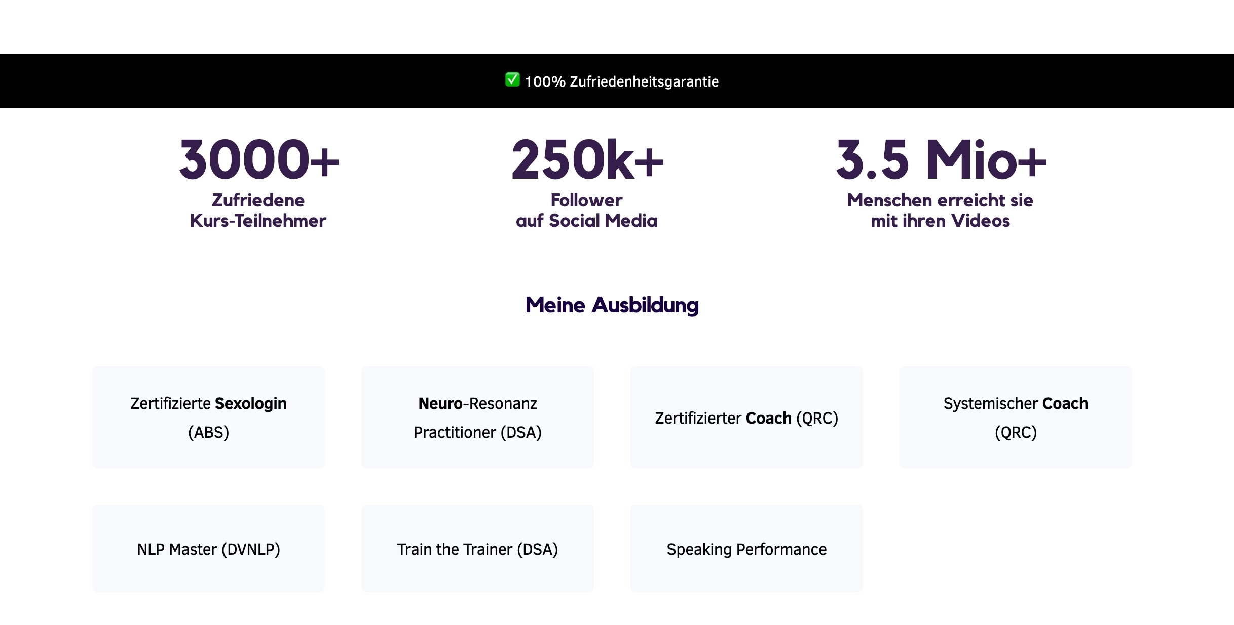Click the bold word Sexologin
Viewport: 1234px width, 625px height.
(x=250, y=403)
